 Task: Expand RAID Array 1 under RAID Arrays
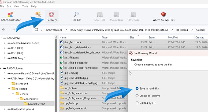pos(5,58)
